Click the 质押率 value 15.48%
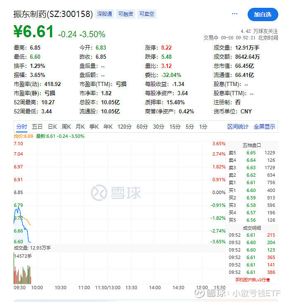Viewport: 289px width, 302px height. pos(176,102)
